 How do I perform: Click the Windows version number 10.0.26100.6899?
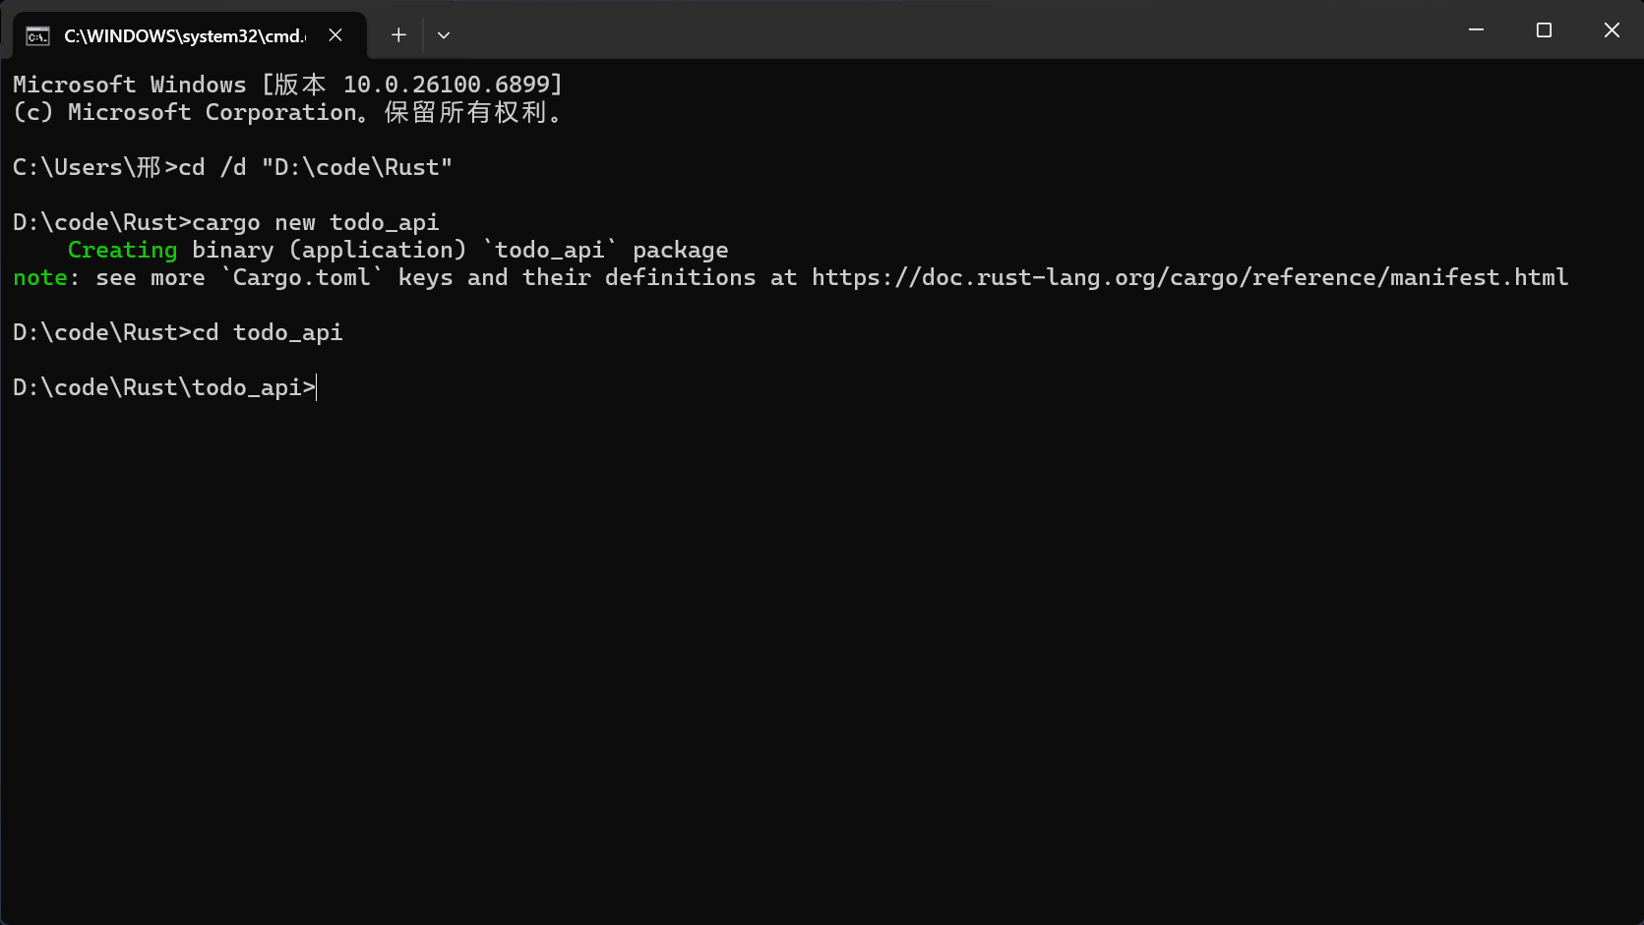click(x=452, y=86)
